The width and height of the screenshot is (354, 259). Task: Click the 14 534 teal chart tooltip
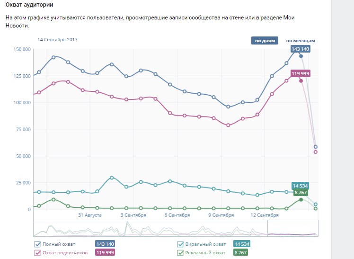(301, 186)
